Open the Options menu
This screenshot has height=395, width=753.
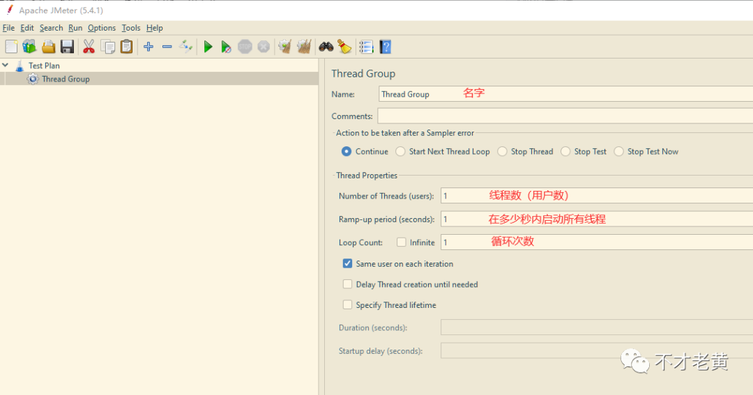[102, 28]
